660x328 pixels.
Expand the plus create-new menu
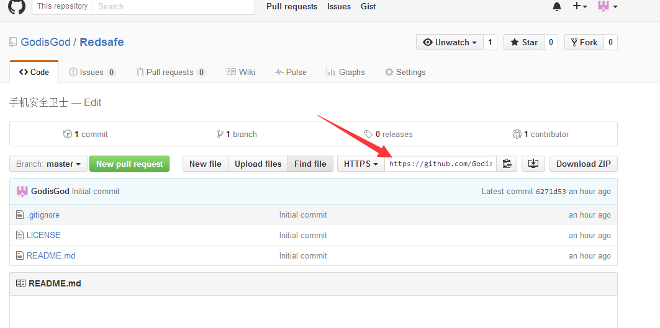point(580,6)
